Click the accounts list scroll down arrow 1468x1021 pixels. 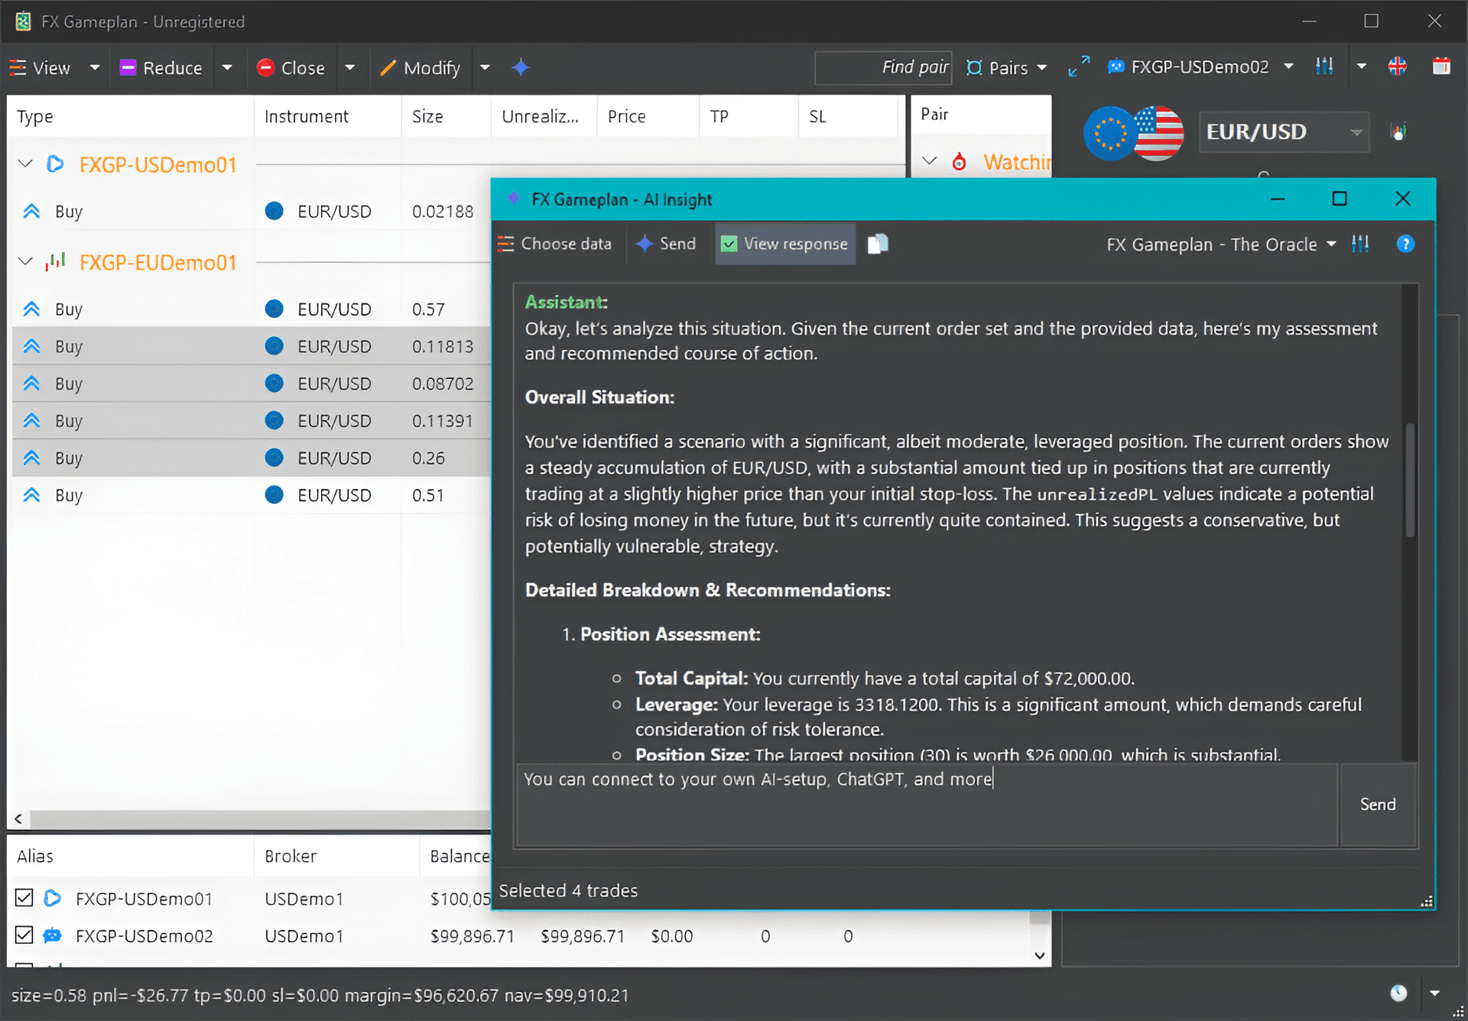(1040, 955)
